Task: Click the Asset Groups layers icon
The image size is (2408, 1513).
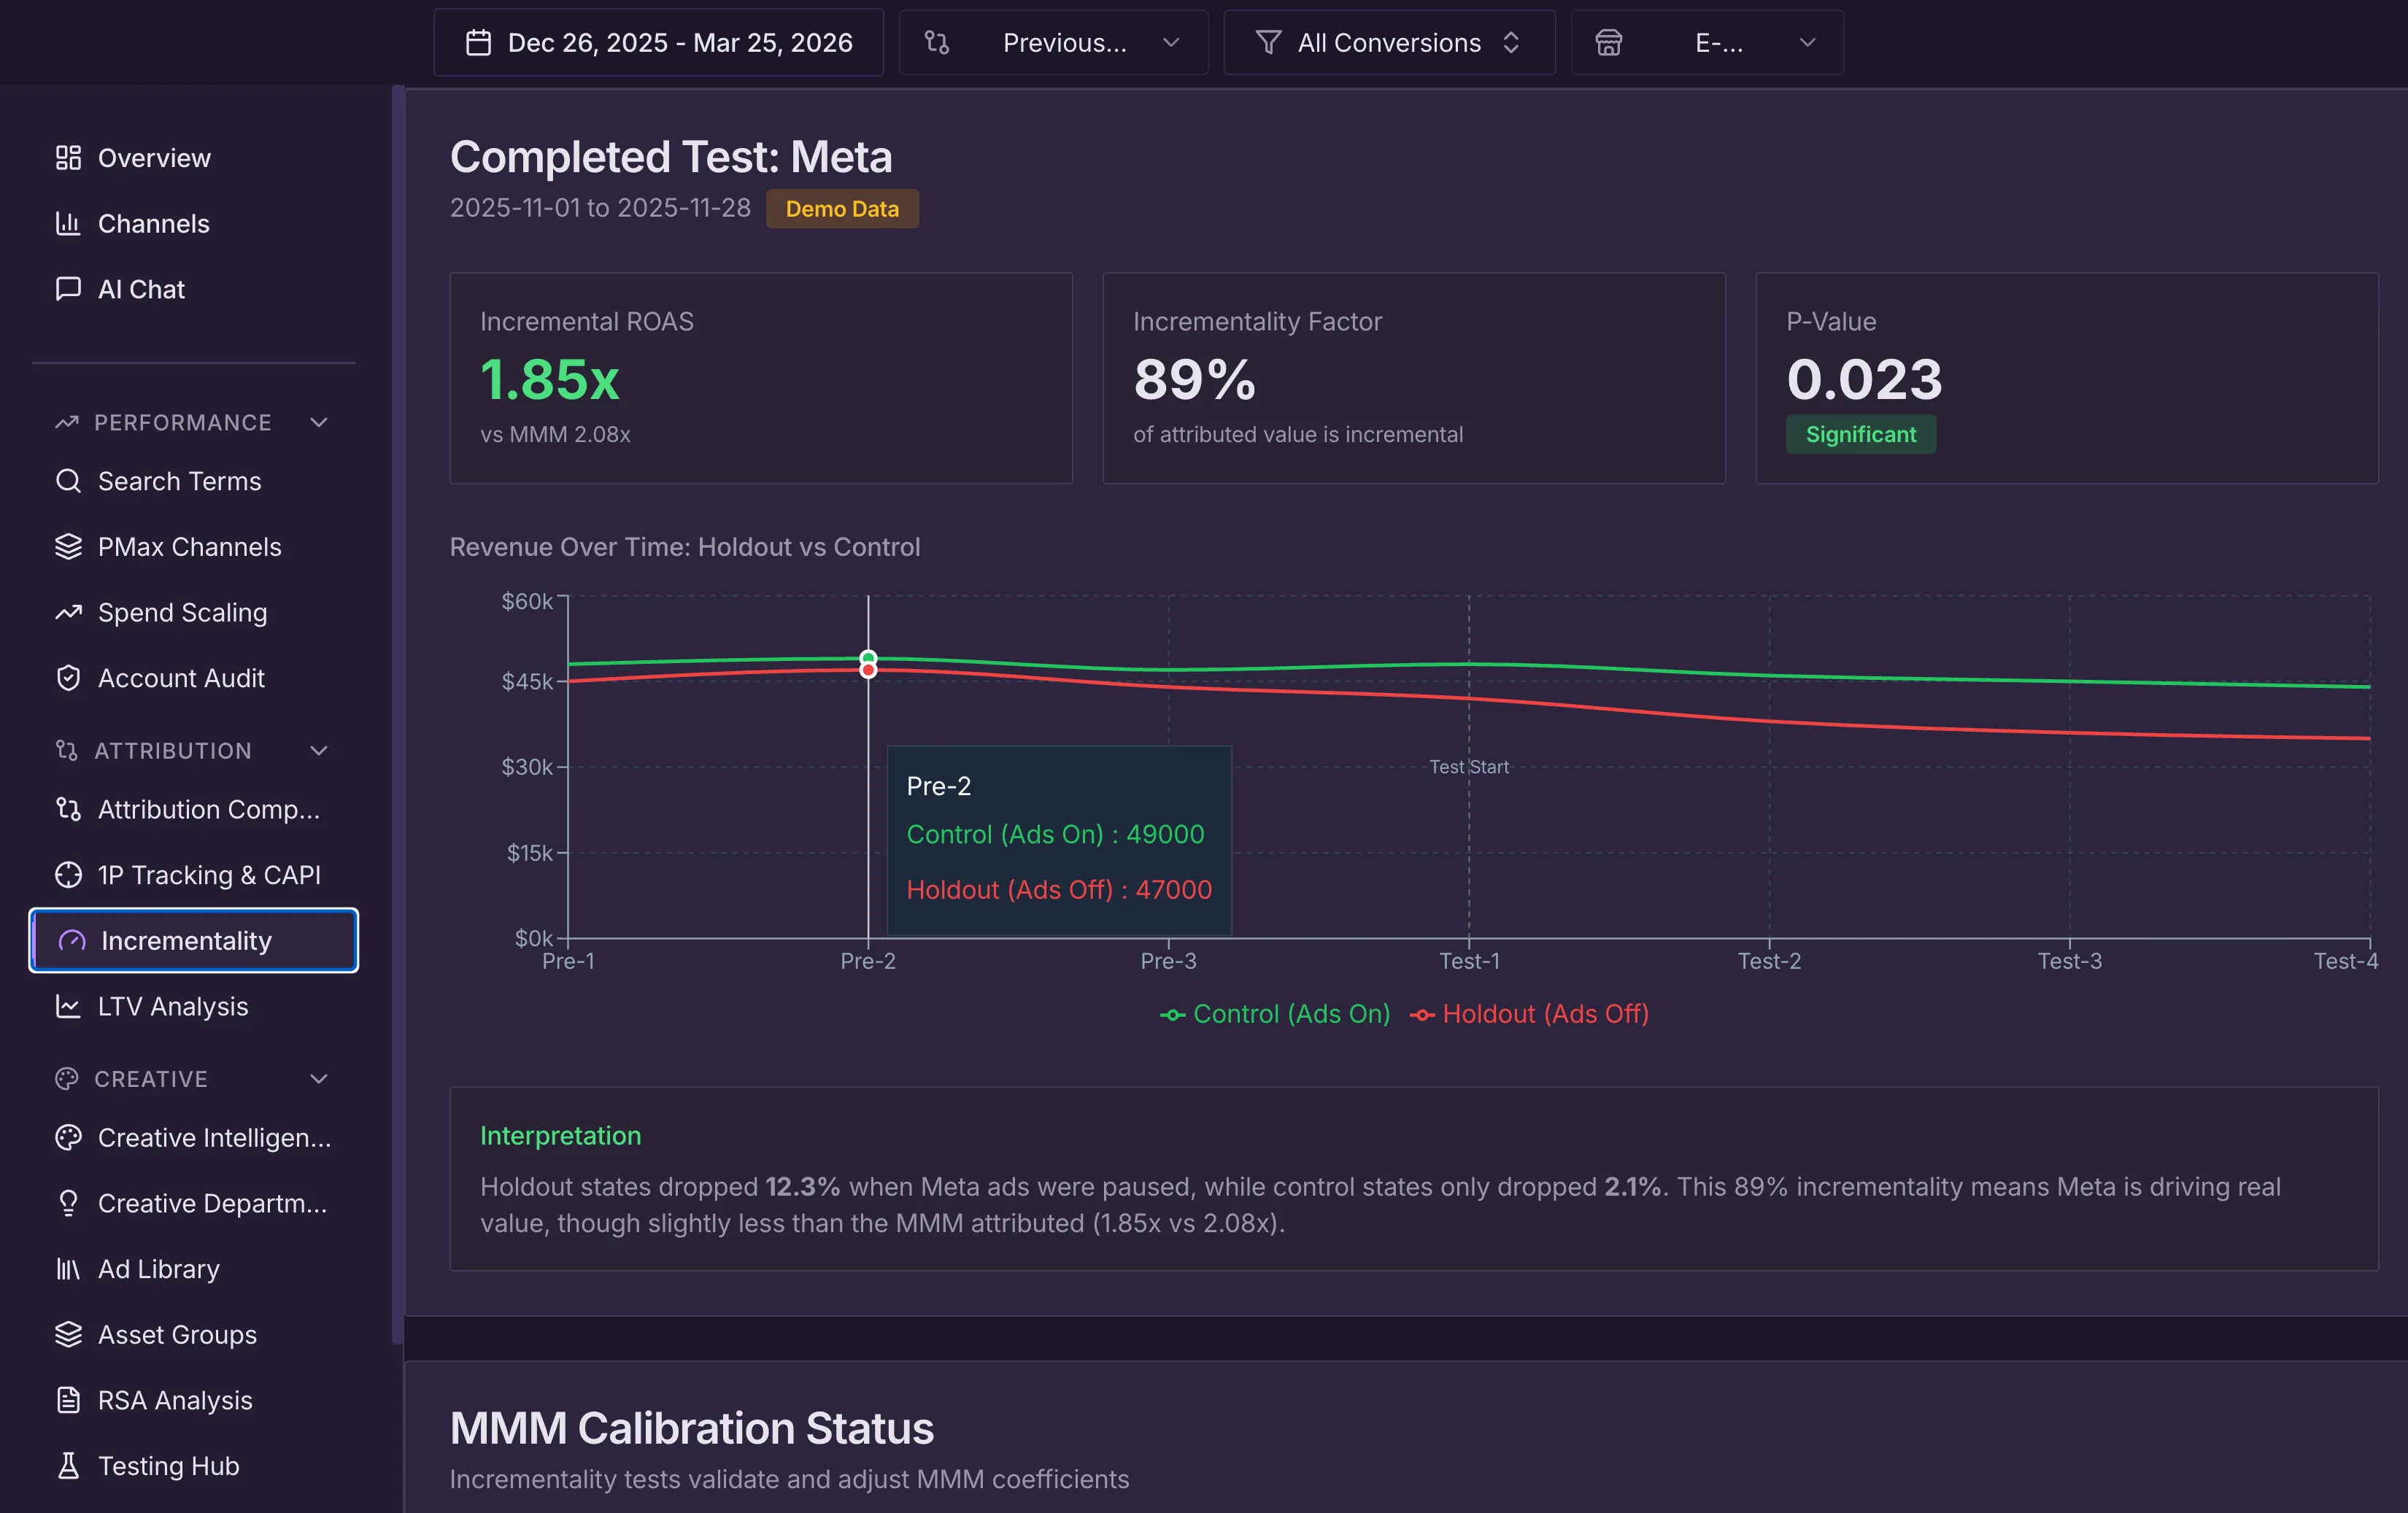Action: (68, 1335)
